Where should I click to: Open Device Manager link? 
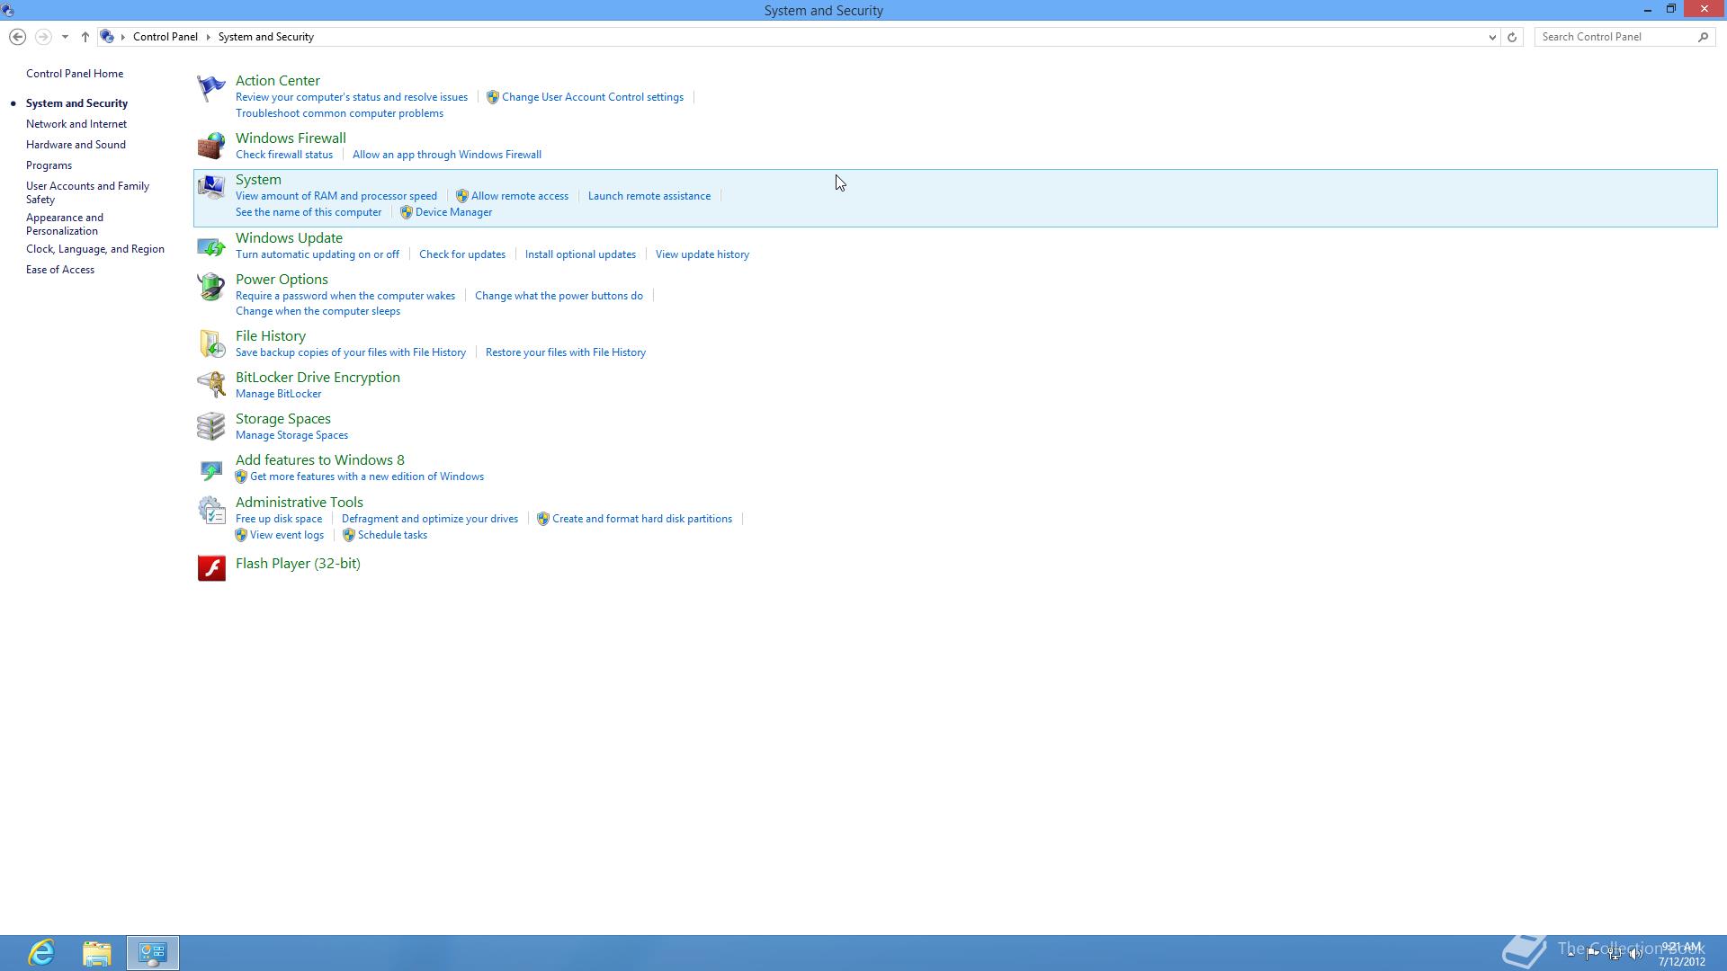click(x=453, y=212)
